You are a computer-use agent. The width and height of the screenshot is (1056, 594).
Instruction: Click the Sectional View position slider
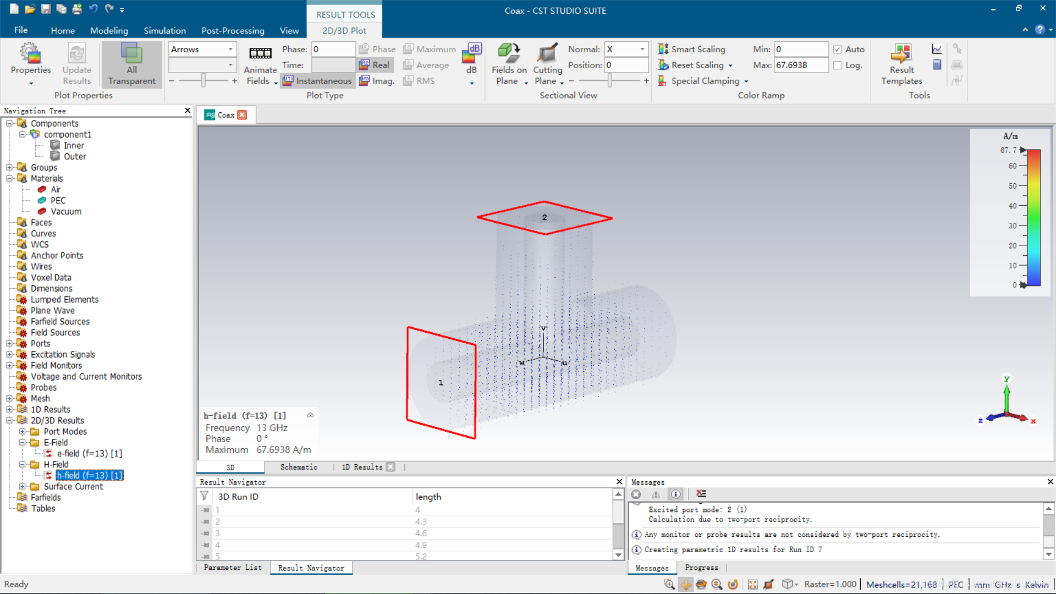(609, 81)
